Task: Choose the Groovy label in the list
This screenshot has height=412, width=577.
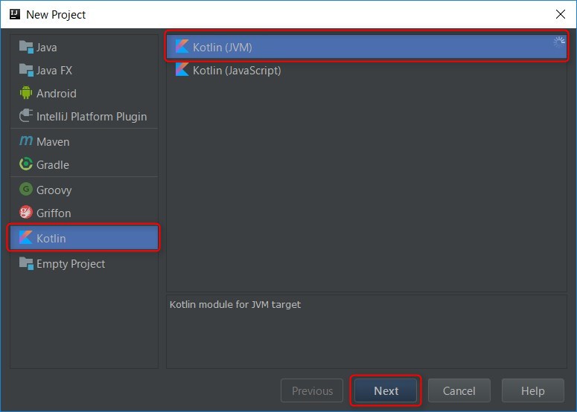Action: (x=54, y=190)
